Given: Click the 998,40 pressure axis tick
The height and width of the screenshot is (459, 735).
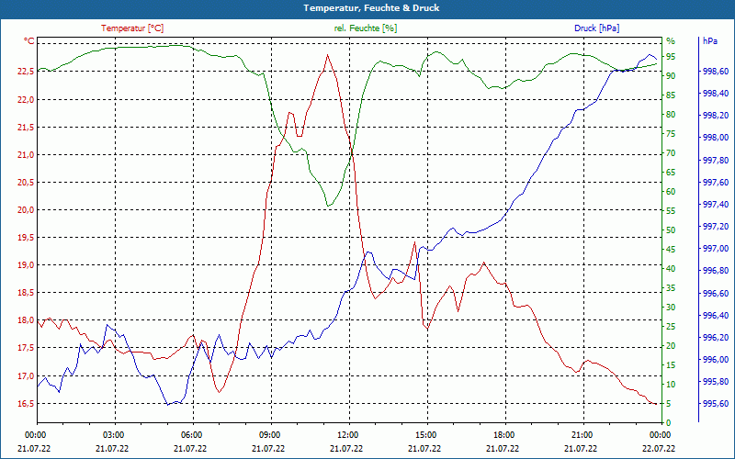Looking at the screenshot, I should click(716, 94).
